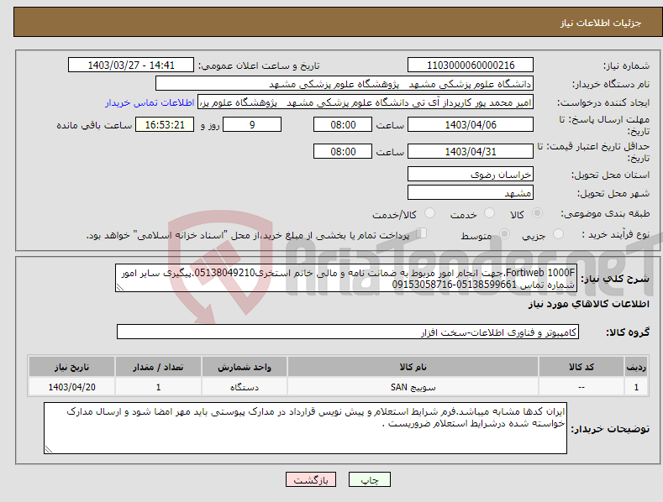Click the need date cell 1403/04/20
The image size is (663, 502).
point(71,387)
